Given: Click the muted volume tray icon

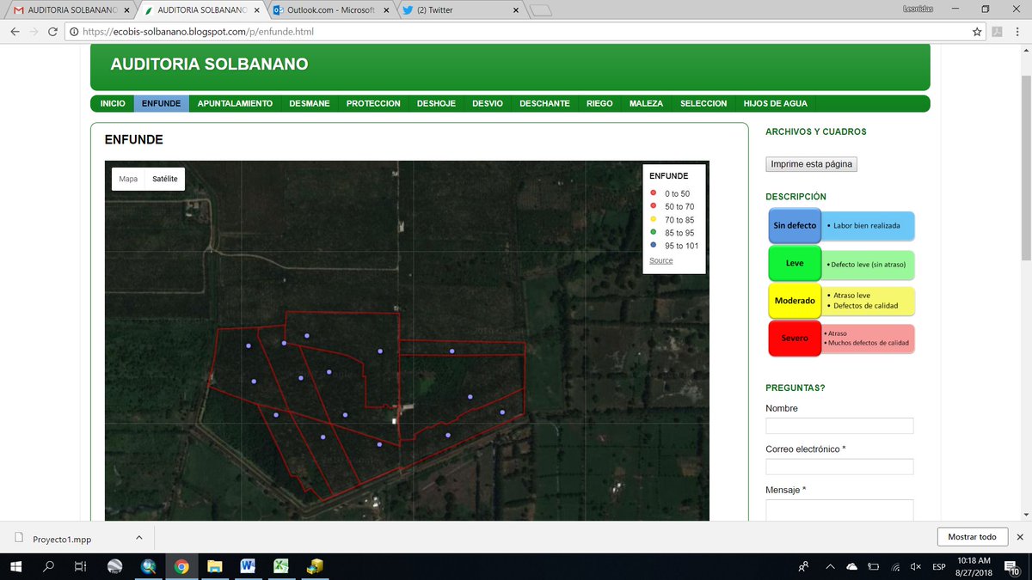Looking at the screenshot, I should (916, 566).
